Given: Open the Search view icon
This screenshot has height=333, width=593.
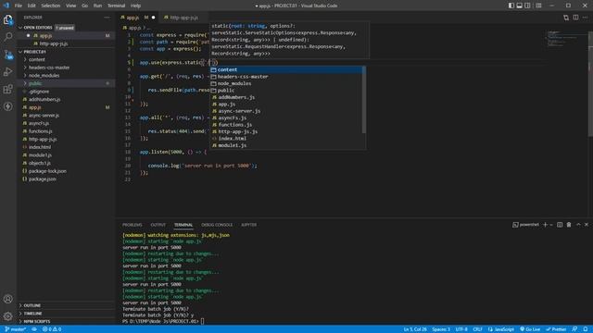Looking at the screenshot, I should (x=8, y=37).
